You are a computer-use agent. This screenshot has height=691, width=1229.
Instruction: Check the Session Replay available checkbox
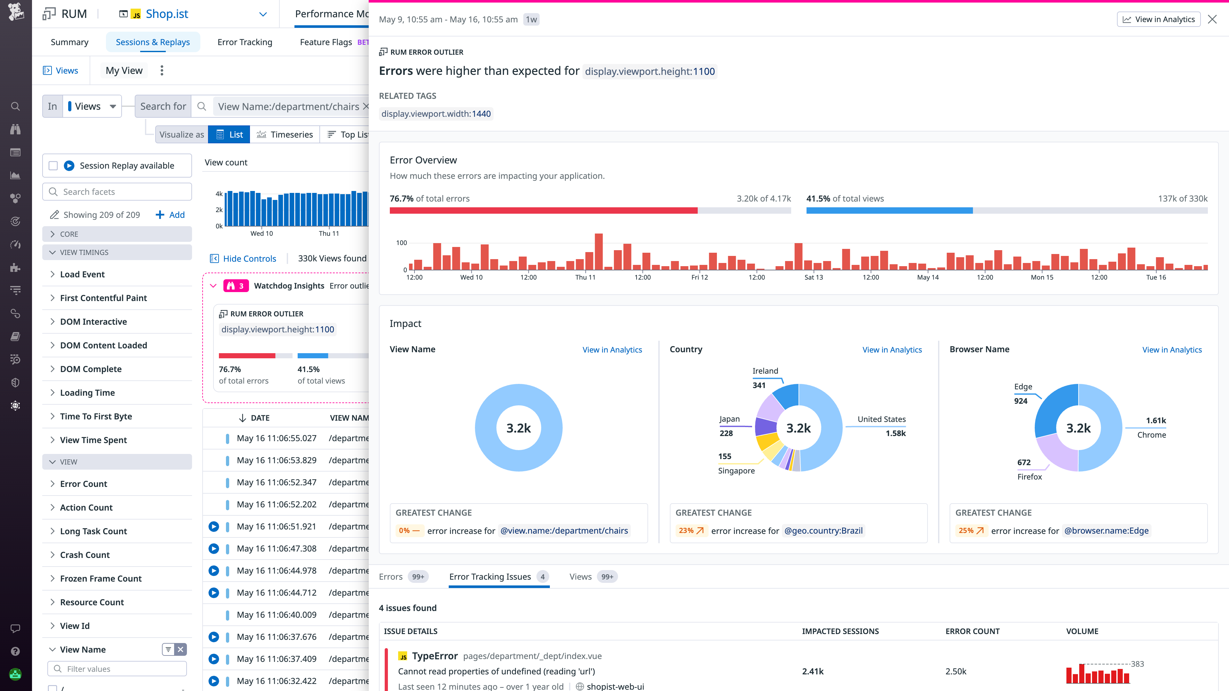(x=53, y=165)
